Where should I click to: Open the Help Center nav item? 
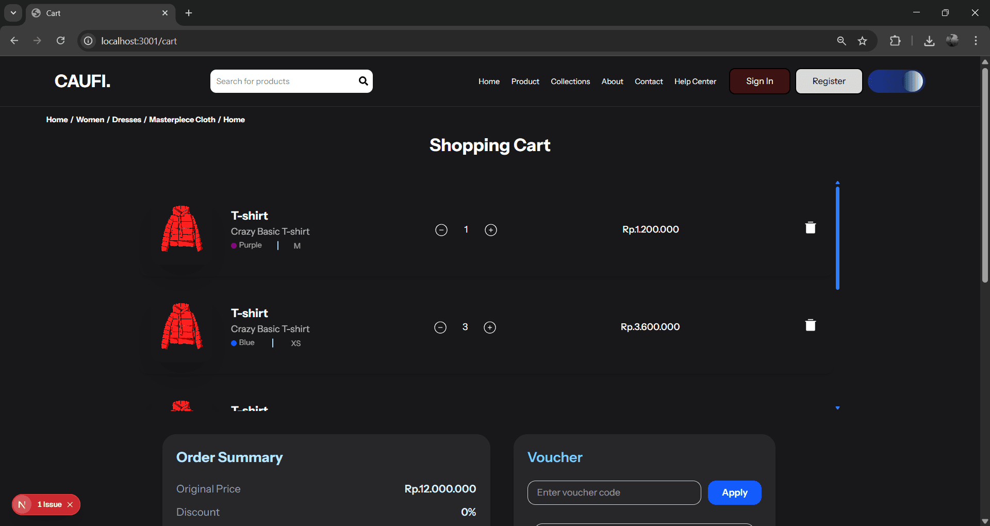tap(695, 81)
